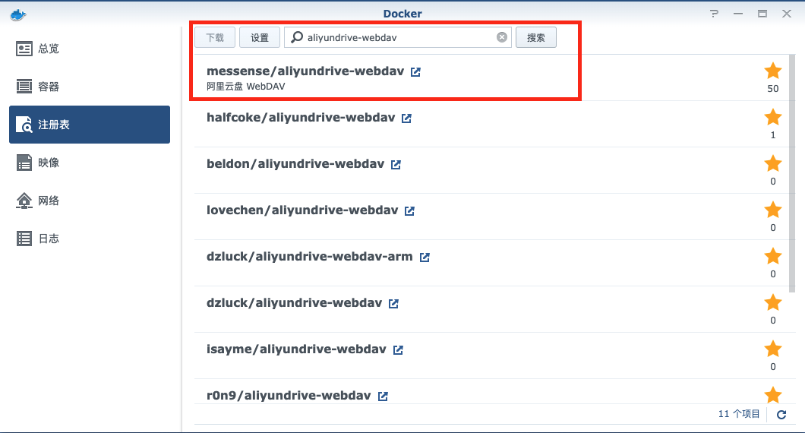The height and width of the screenshot is (433, 805).
Task: Open the 映像 images section
Action: (x=90, y=163)
